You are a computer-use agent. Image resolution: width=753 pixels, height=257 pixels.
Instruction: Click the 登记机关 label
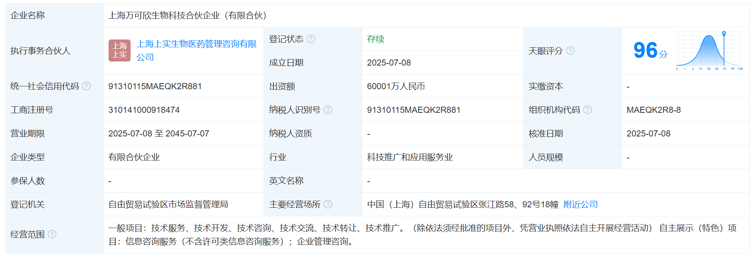pyautogui.click(x=28, y=204)
